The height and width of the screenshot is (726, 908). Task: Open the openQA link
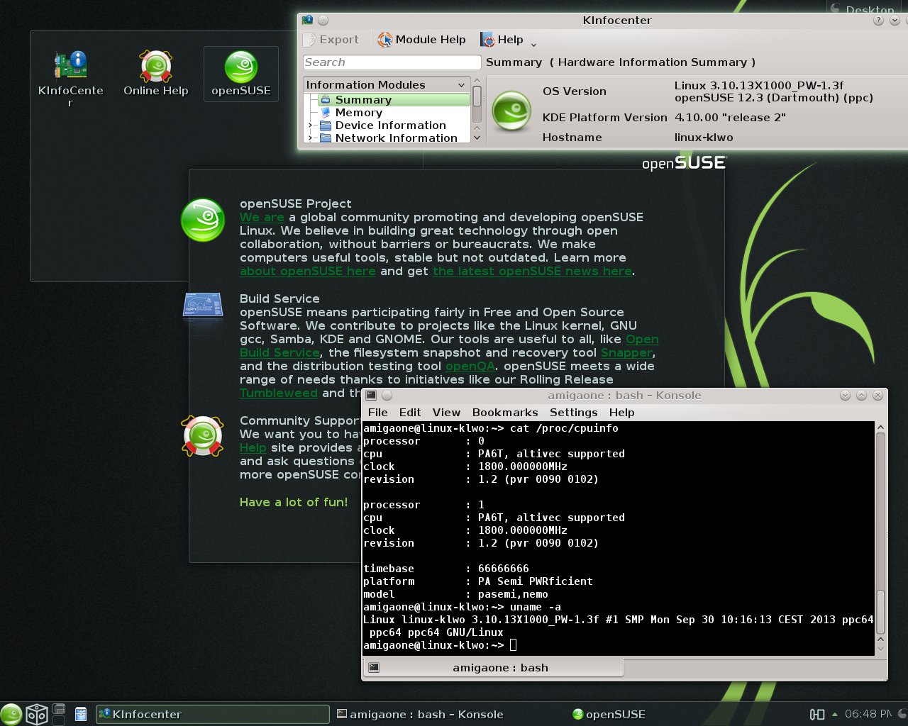(470, 367)
